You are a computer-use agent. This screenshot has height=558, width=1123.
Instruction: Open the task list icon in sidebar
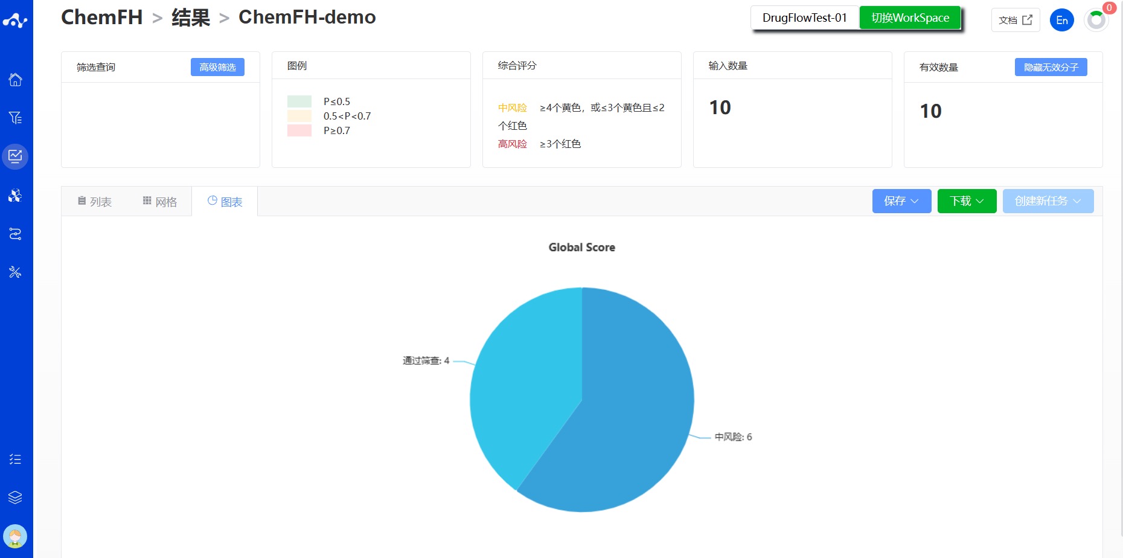[15, 460]
